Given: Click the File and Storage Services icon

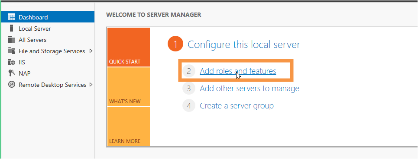Looking at the screenshot, I should pyautogui.click(x=12, y=51).
